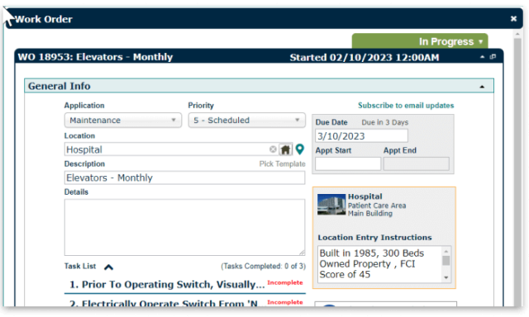Click Incomplete status of task 1
Viewport: 529px width, 317px height.
point(284,282)
